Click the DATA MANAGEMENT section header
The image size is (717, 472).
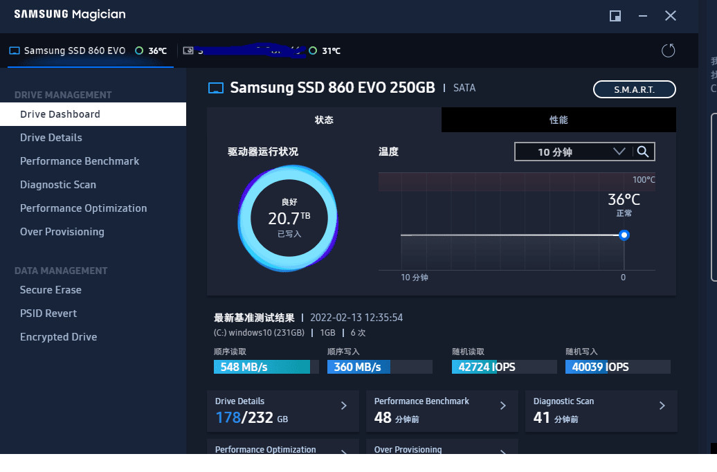point(61,271)
